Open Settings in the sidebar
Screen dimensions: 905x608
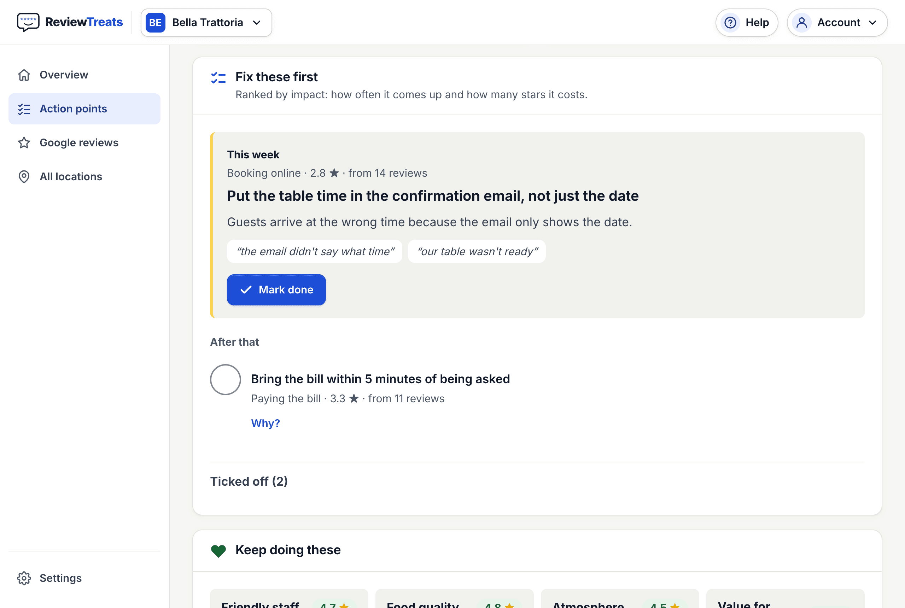coord(84,578)
